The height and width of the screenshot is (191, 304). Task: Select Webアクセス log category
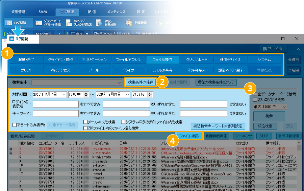coord(60,70)
